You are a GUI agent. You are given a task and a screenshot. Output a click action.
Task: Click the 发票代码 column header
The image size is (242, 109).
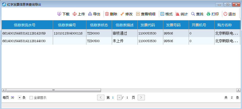(150, 25)
